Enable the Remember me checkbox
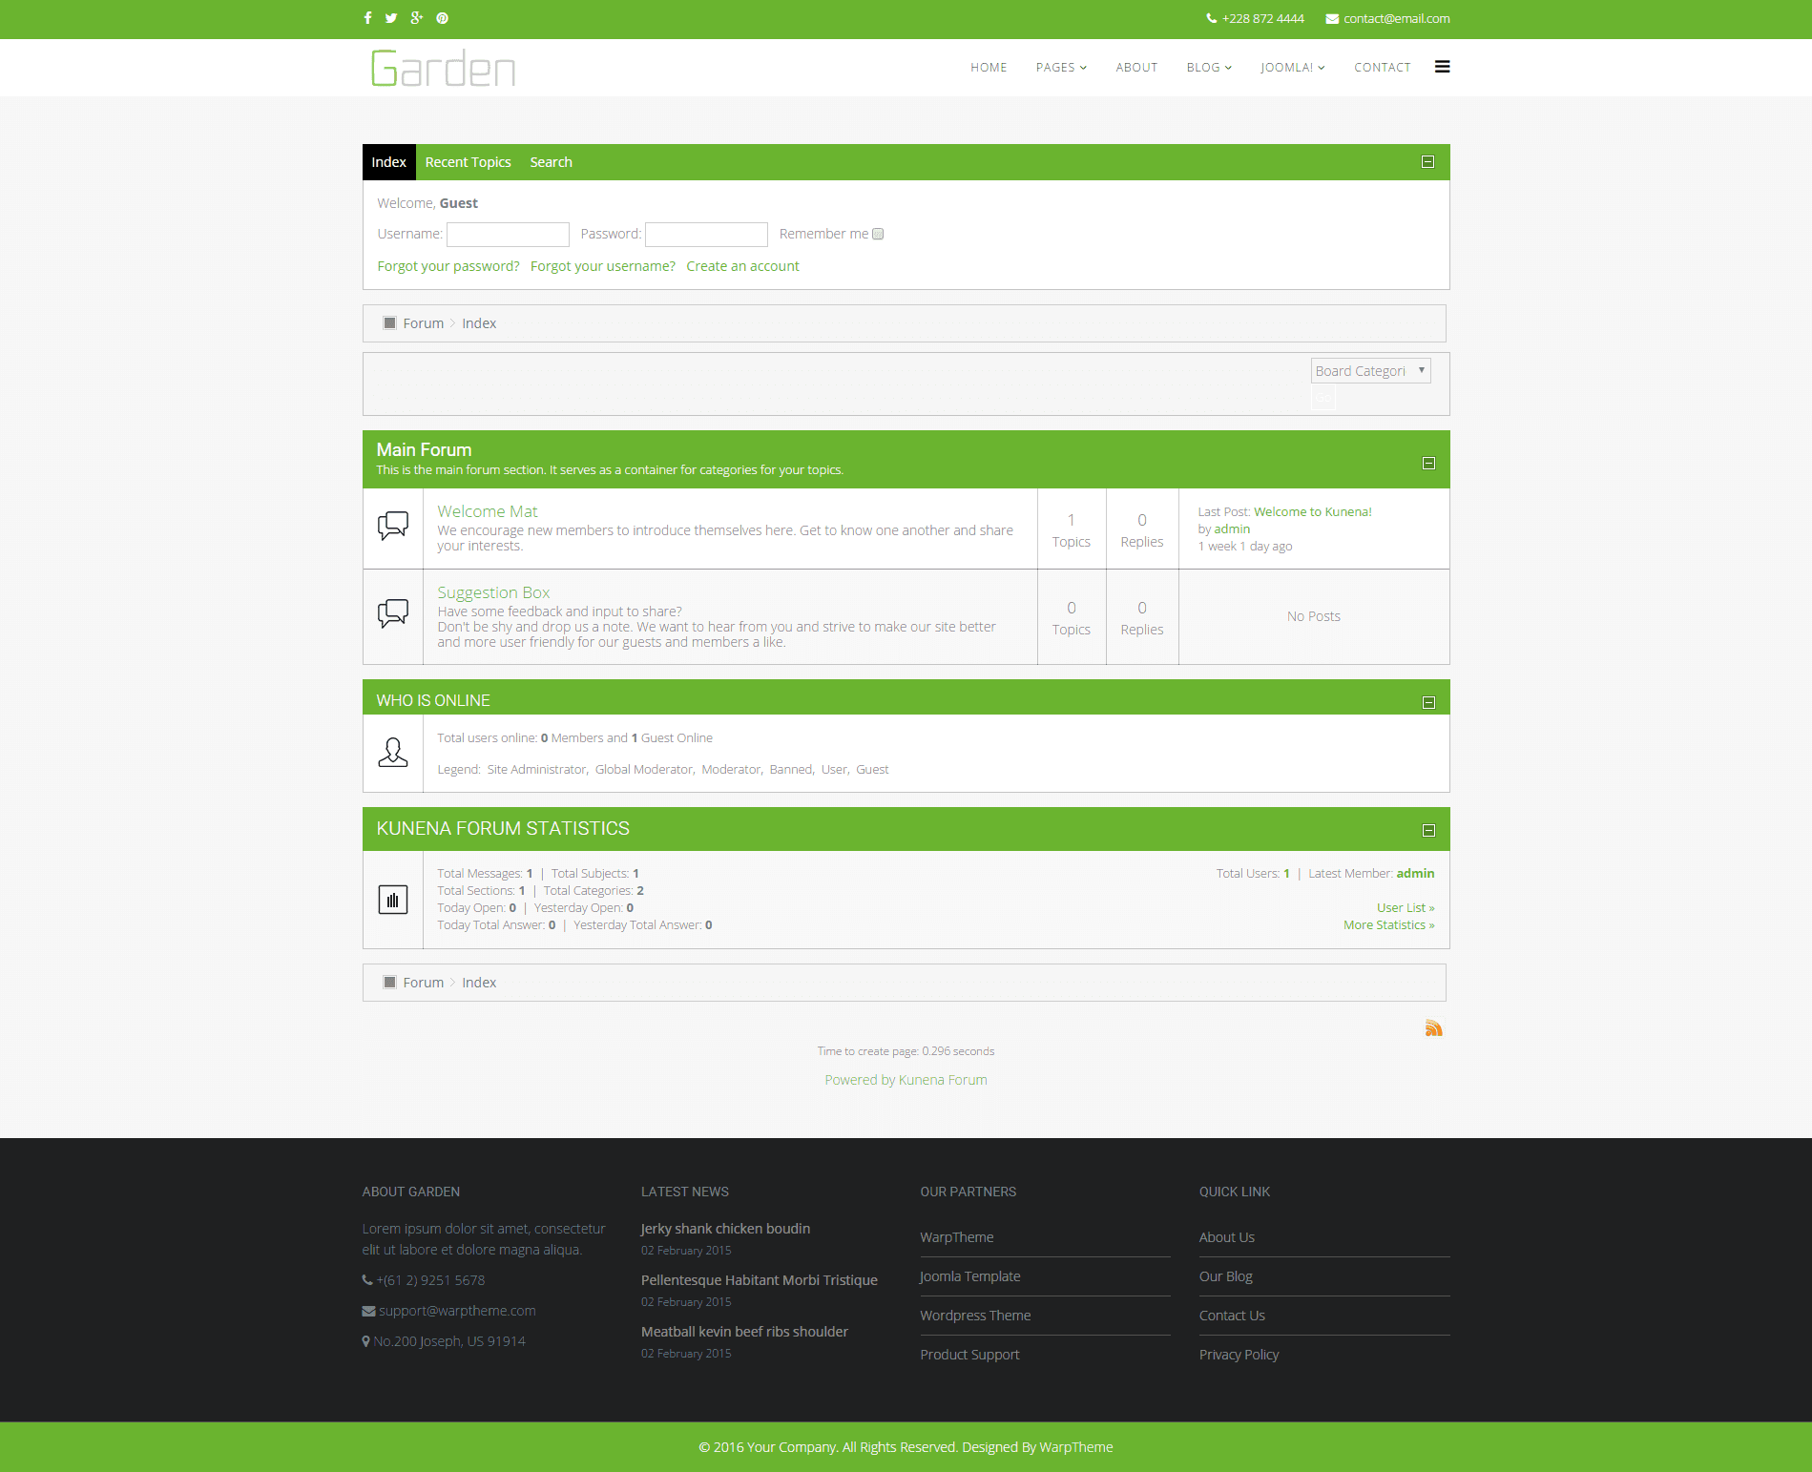The image size is (1812, 1472). point(878,234)
